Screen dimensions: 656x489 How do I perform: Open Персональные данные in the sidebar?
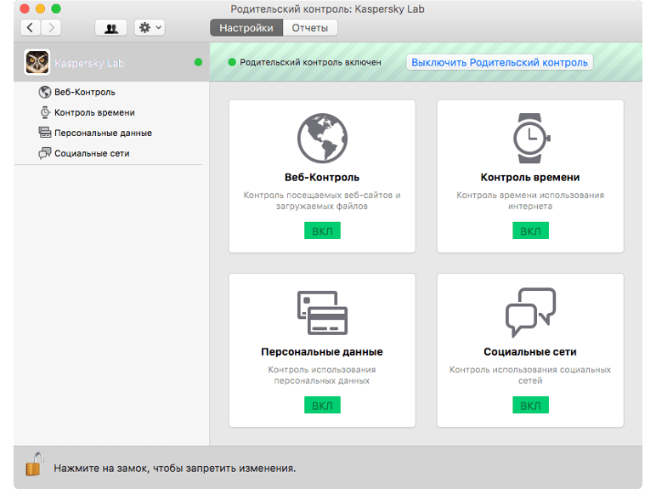click(x=104, y=134)
